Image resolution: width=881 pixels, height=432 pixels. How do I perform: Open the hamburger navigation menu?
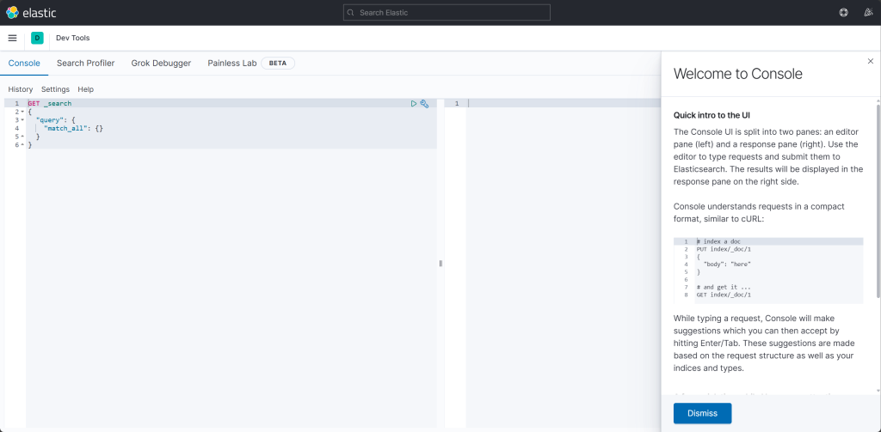click(12, 38)
